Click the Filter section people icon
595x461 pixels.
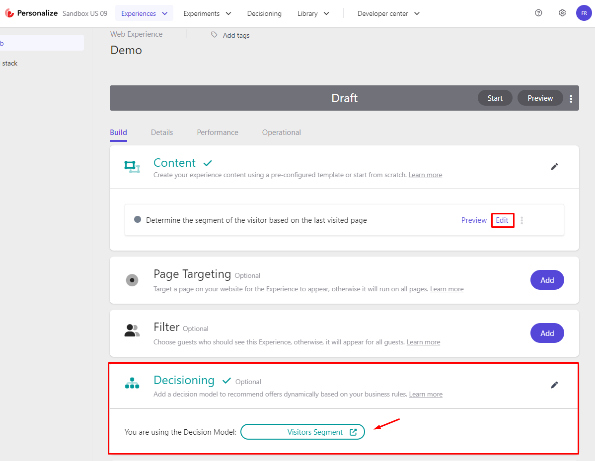click(x=132, y=330)
